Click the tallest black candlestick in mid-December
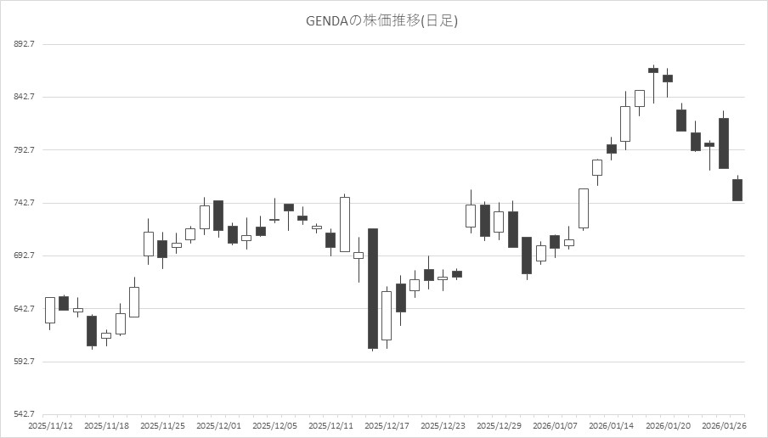This screenshot has height=438, width=768. [372, 289]
